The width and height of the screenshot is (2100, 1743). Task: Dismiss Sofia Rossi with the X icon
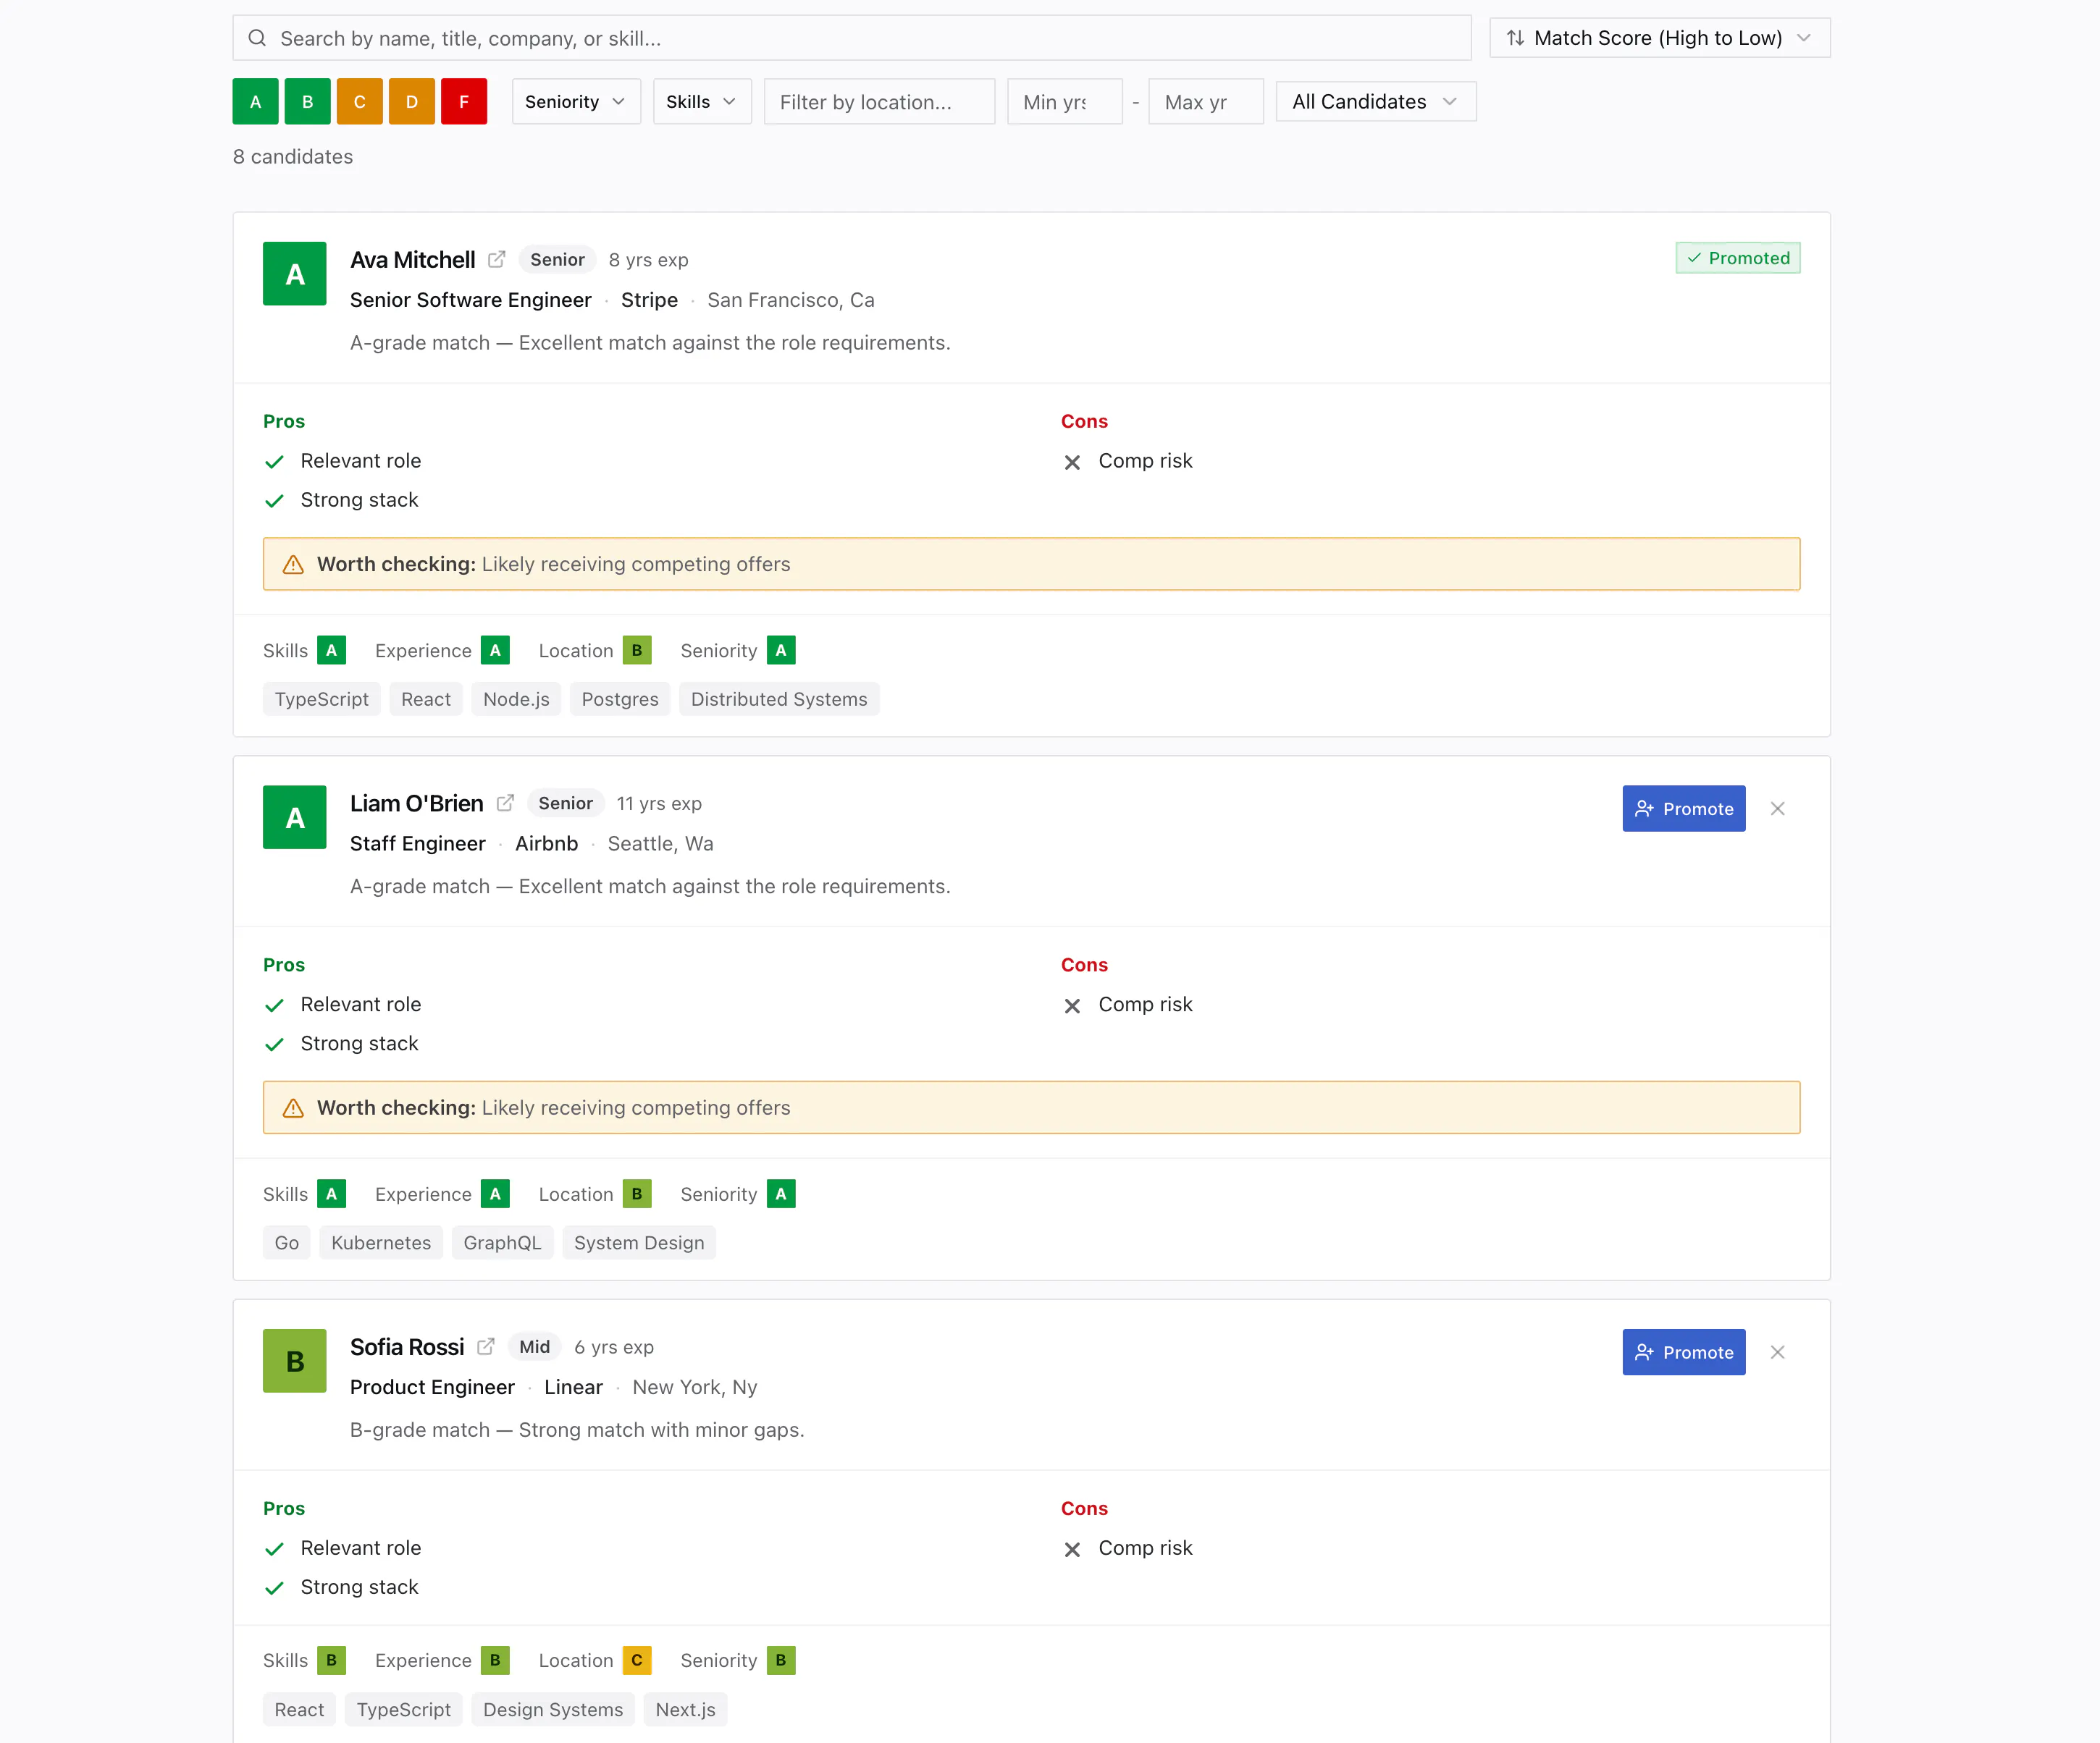click(1777, 1352)
